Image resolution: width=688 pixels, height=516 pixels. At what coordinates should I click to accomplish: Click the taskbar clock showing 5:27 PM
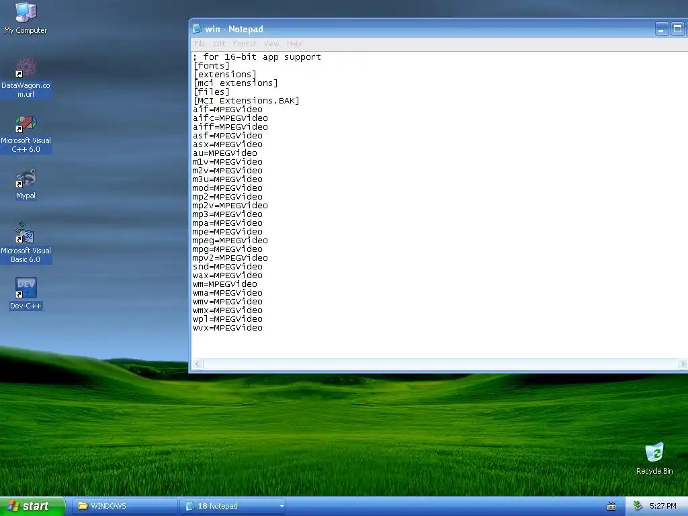pyautogui.click(x=662, y=507)
